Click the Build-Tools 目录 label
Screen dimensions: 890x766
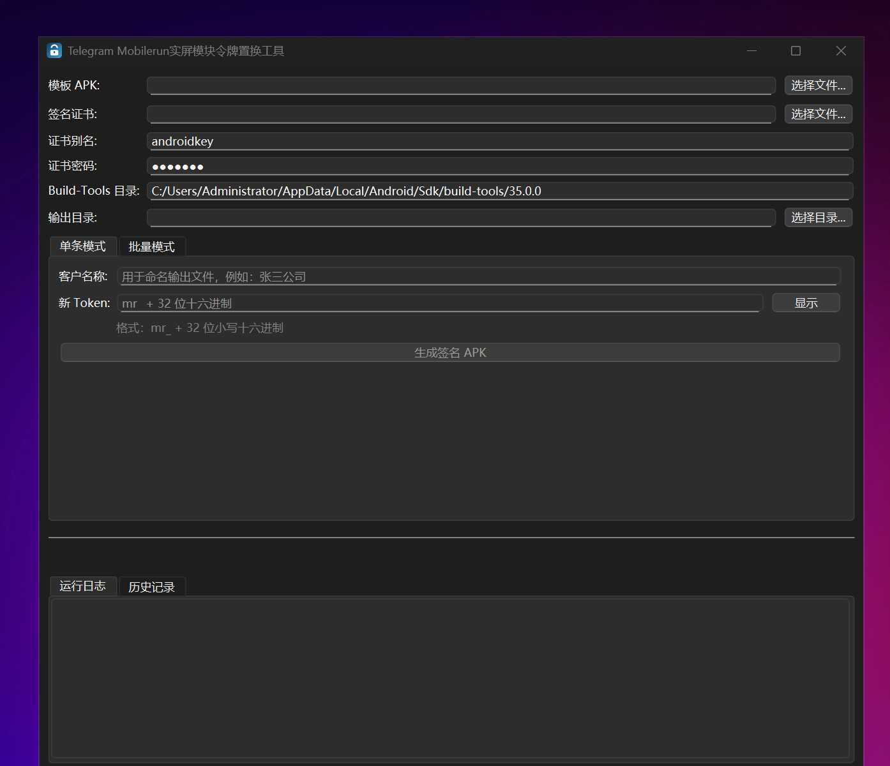pos(94,191)
